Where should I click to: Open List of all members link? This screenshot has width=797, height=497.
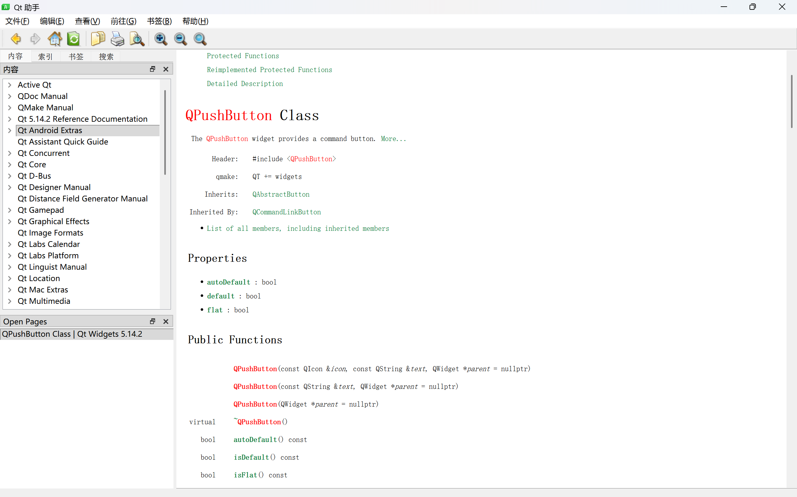[298, 229]
